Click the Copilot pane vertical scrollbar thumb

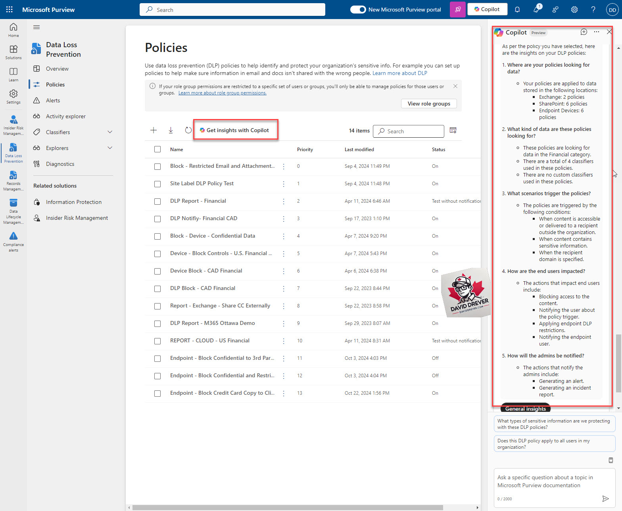618,363
